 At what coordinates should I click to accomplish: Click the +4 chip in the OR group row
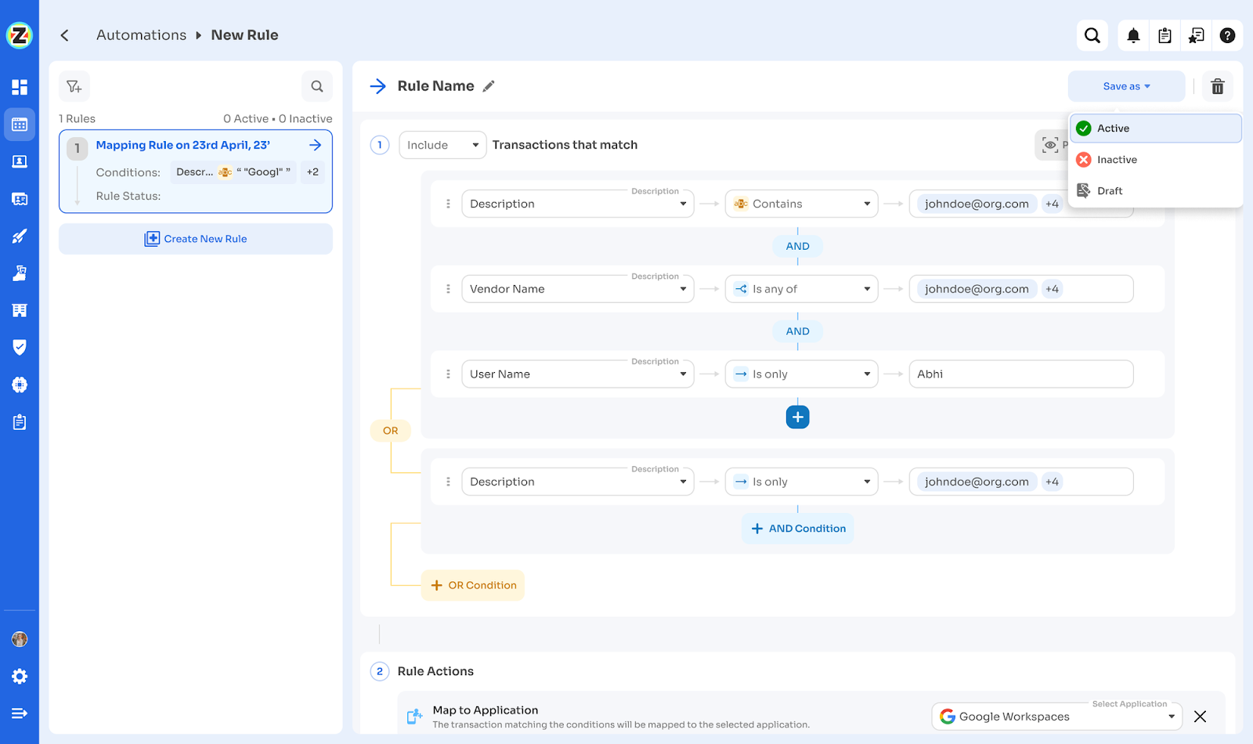1052,482
